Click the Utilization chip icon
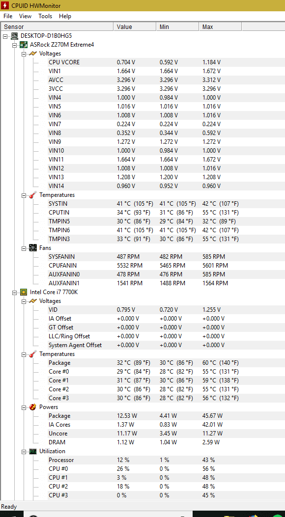 tap(33, 451)
